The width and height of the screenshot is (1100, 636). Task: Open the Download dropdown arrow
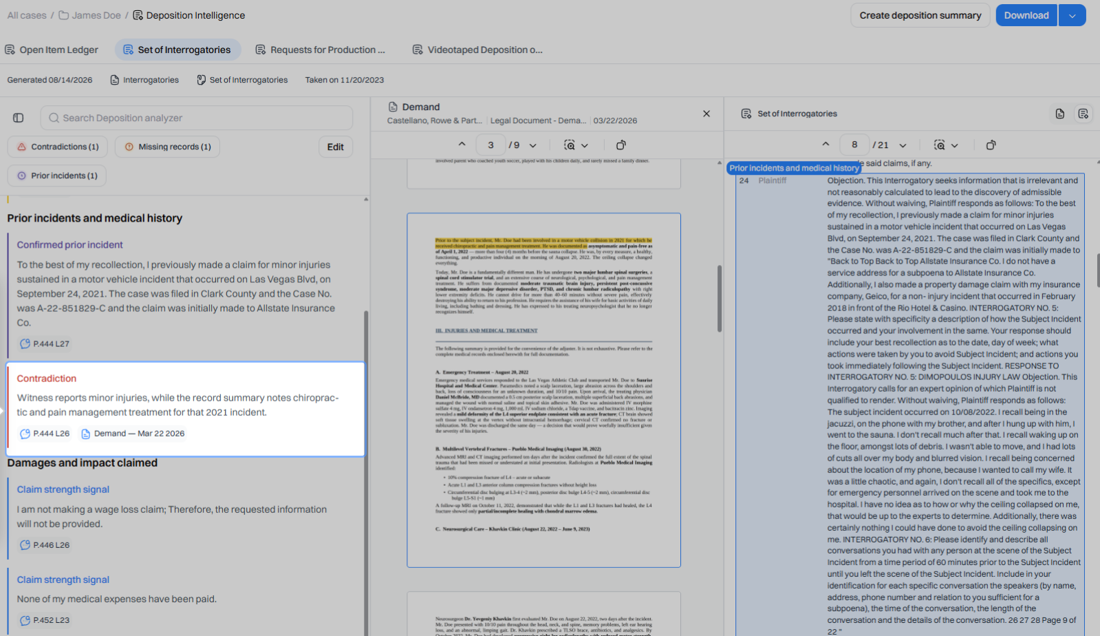(1072, 15)
